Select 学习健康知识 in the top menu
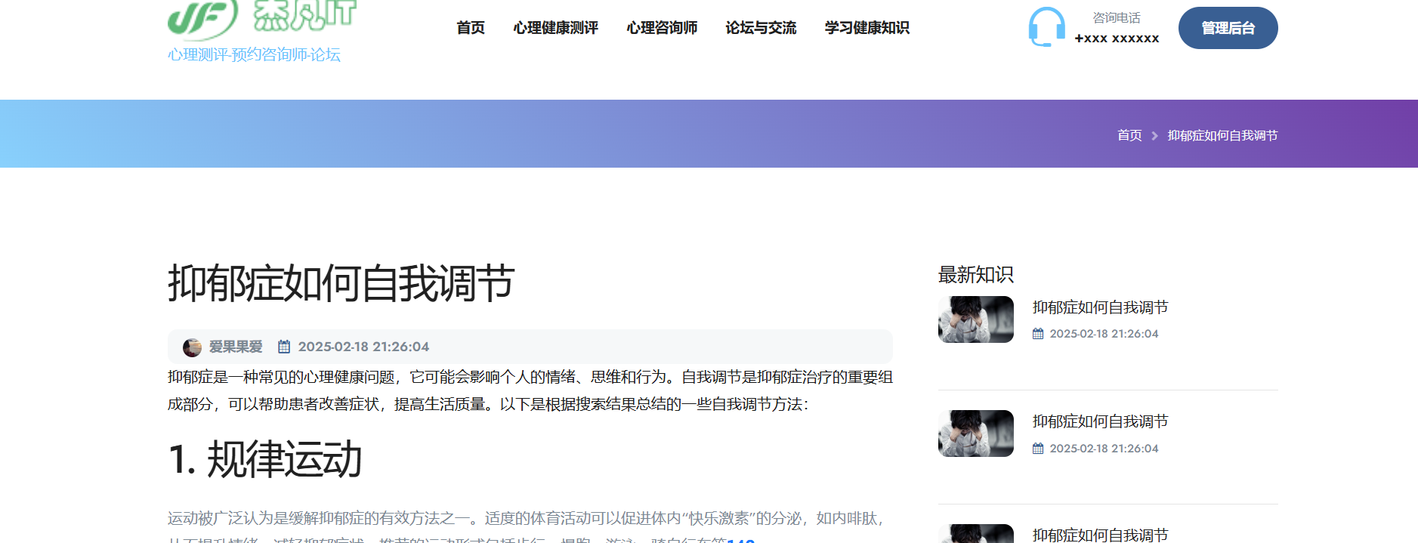The width and height of the screenshot is (1418, 543). 867,28
